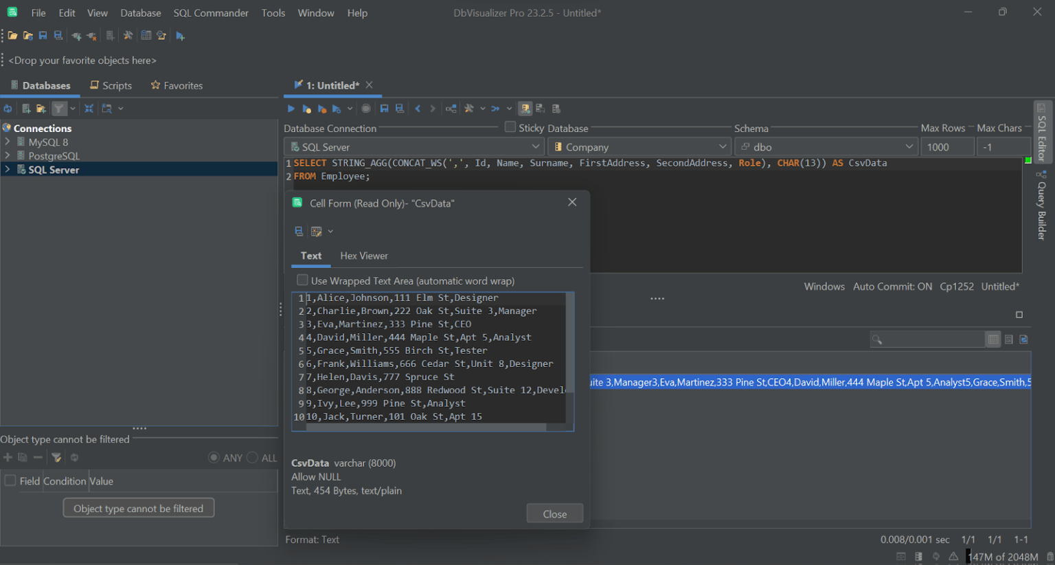Image resolution: width=1055 pixels, height=565 pixels.
Task: Toggle Sticky Database checkbox
Action: click(x=510, y=127)
